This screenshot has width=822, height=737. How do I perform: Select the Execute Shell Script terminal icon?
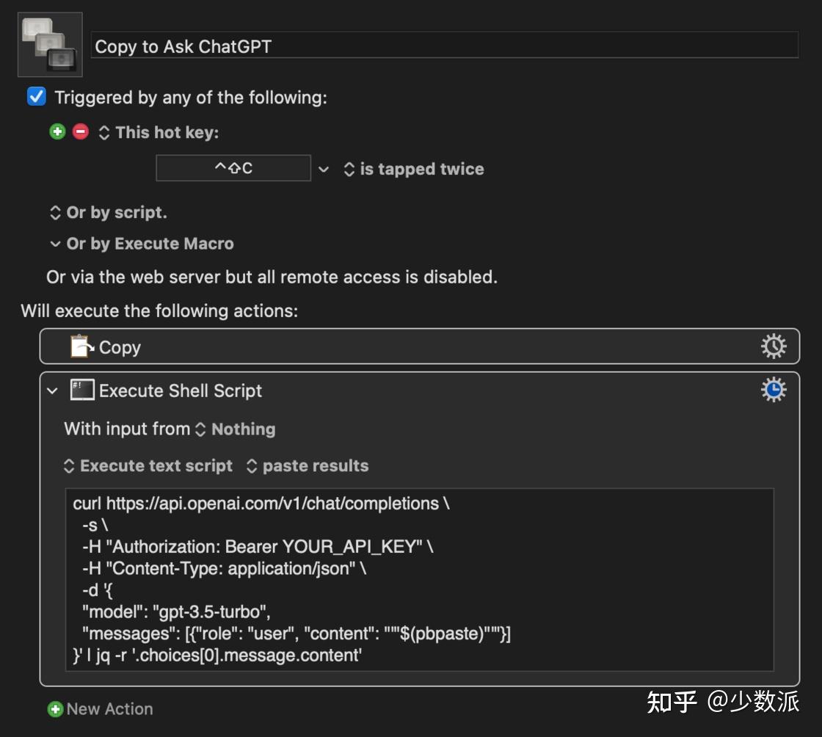point(82,390)
